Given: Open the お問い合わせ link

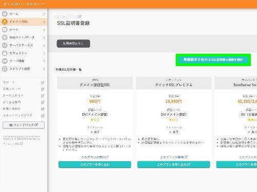Looking at the screenshot, I should (12, 109).
